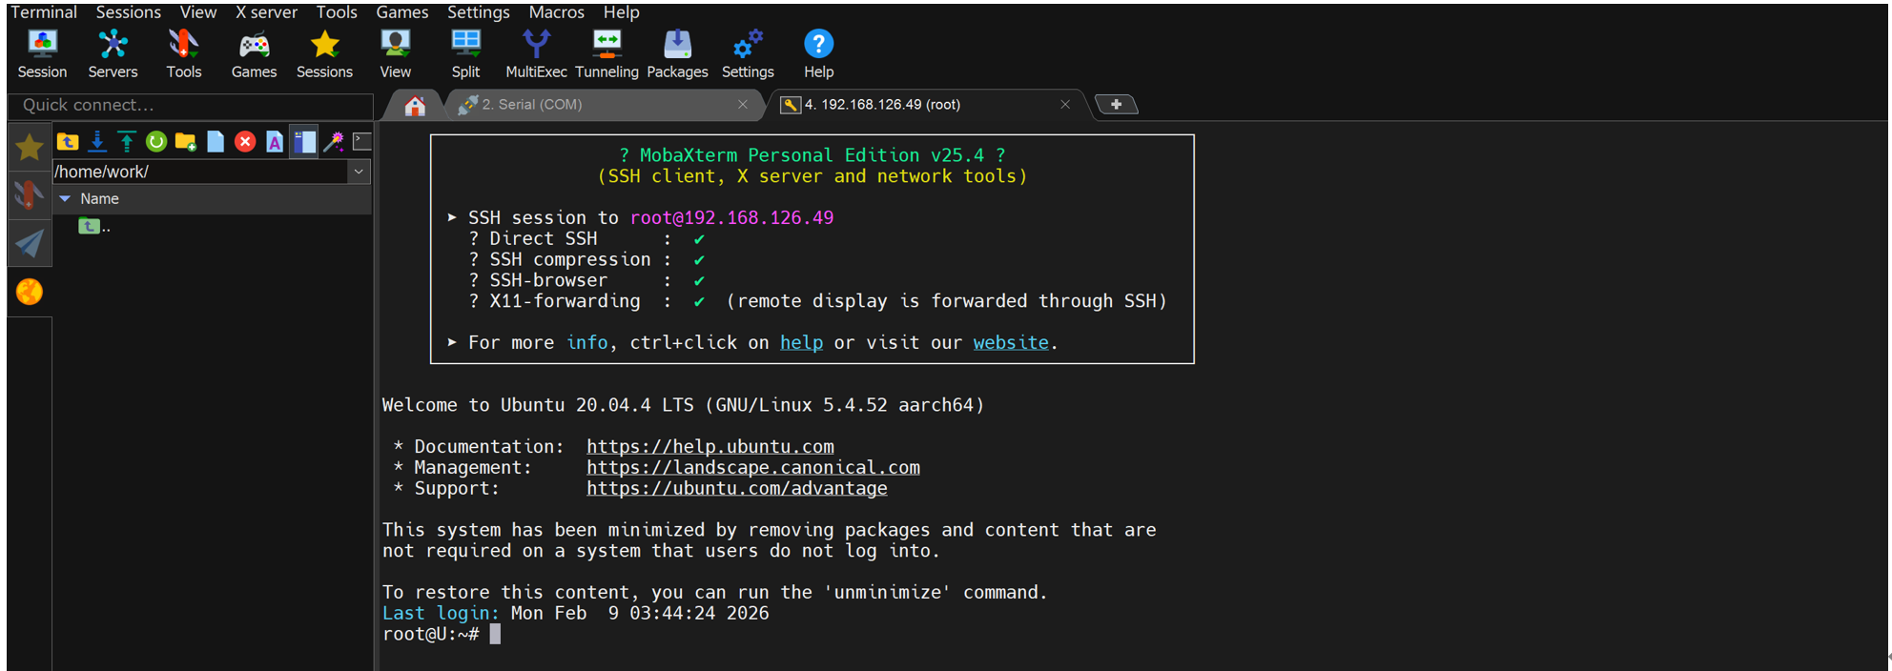Image resolution: width=1892 pixels, height=671 pixels.
Task: Open the landscape.canonical.com link
Action: pos(753,467)
